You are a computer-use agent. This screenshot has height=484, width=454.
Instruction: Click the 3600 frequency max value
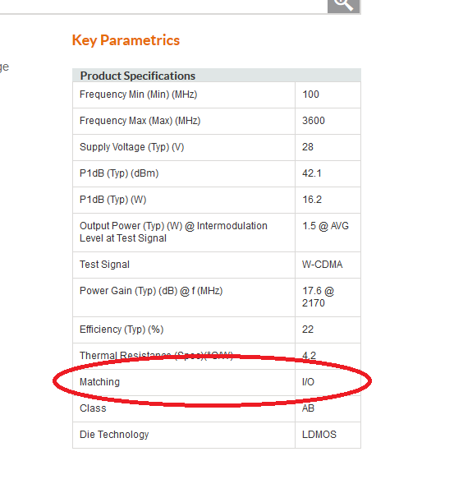click(x=314, y=121)
